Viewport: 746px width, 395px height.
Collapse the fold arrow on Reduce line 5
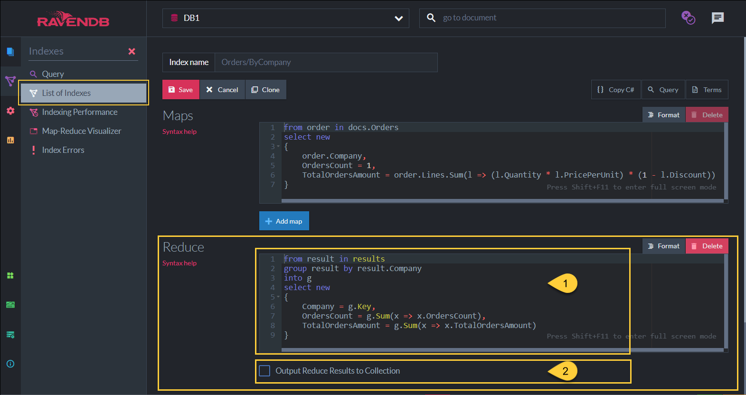point(278,297)
